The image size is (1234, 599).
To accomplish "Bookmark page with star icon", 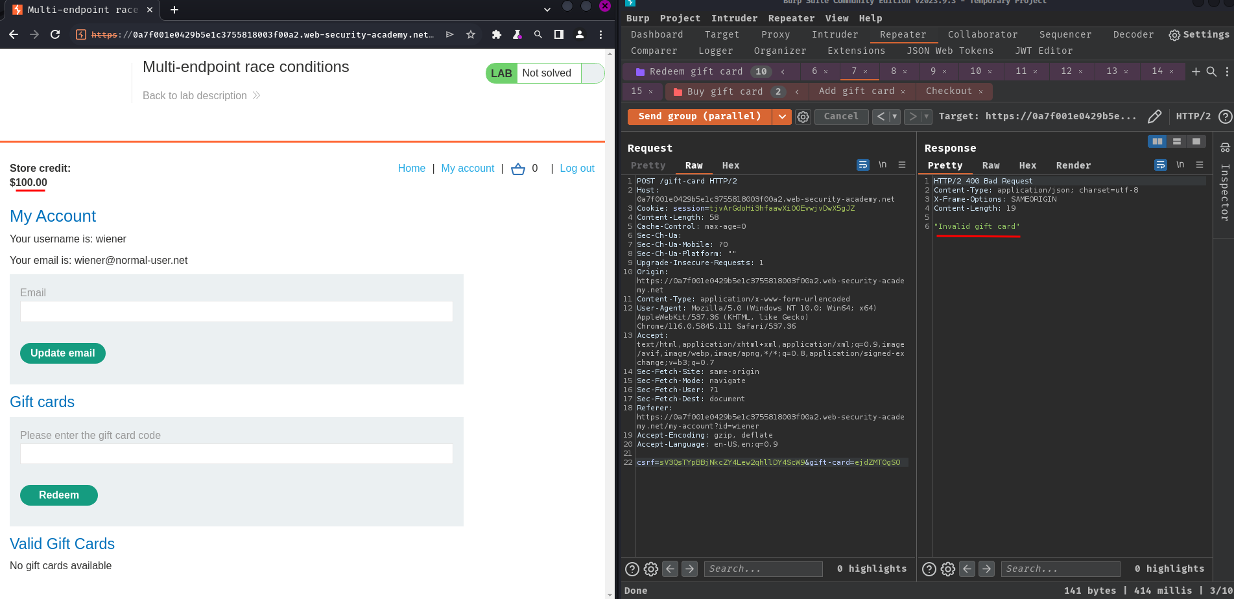I will 471,34.
